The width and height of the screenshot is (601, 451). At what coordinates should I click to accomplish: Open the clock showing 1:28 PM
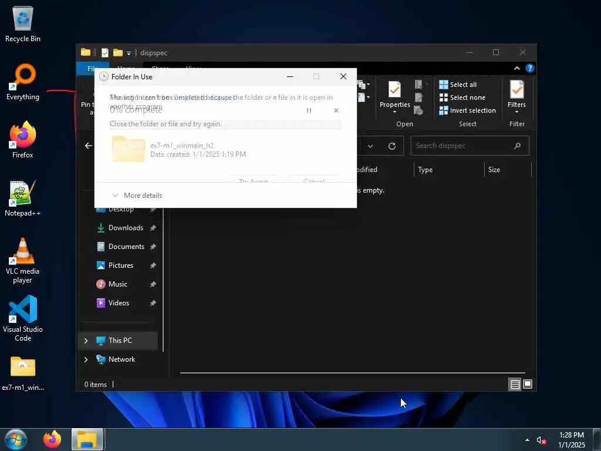coord(572,440)
